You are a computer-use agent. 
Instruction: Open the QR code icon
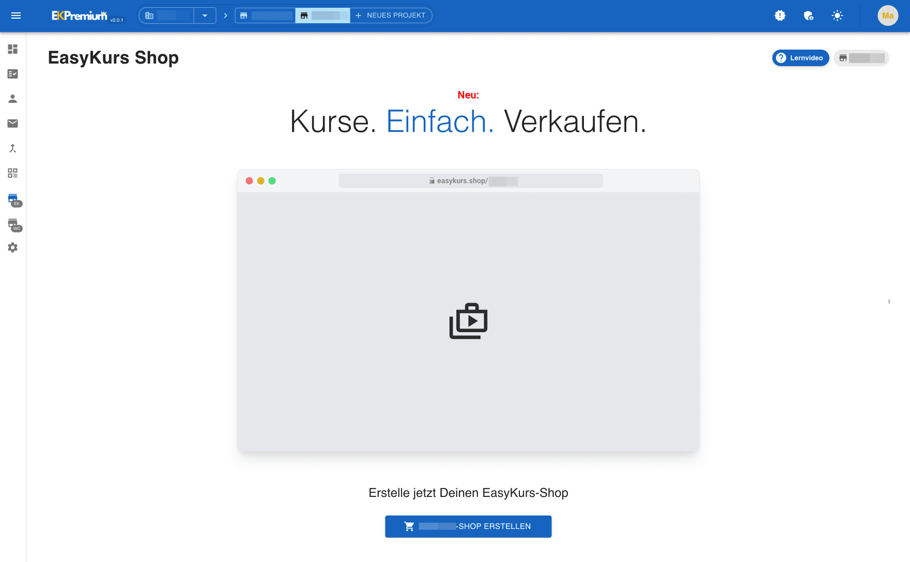12,174
